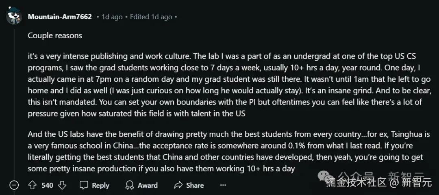Click the "Couple reasons" opening line
439x195 pixels.
(x=55, y=35)
